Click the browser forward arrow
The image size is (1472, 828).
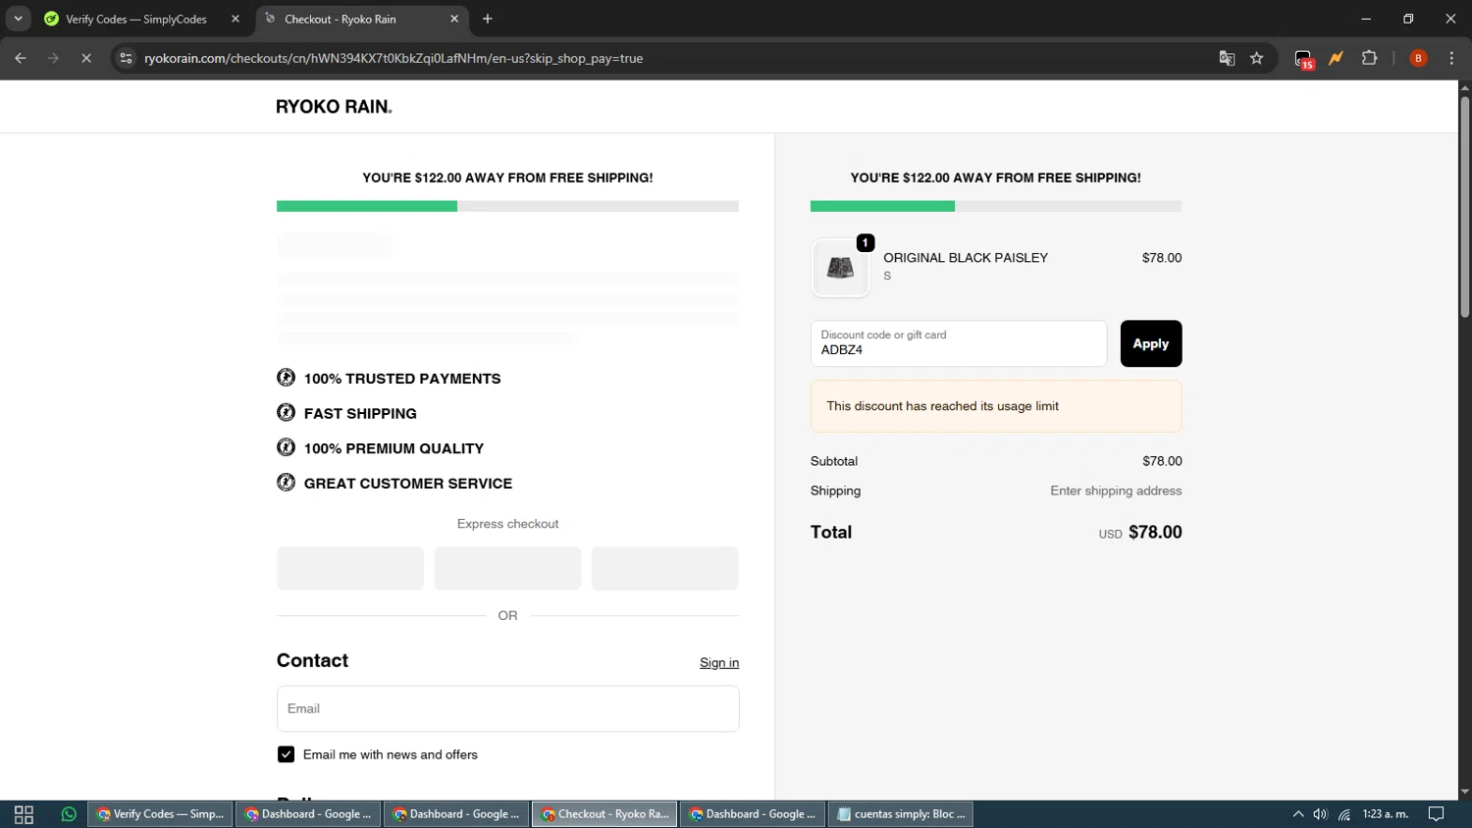pos(53,59)
